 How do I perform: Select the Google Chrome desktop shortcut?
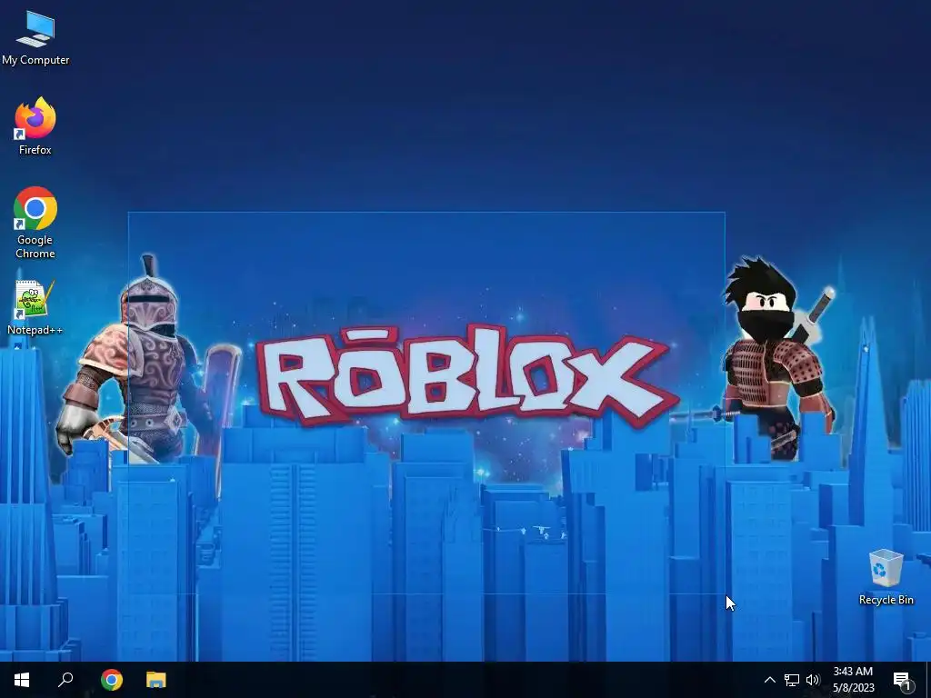[x=35, y=223]
